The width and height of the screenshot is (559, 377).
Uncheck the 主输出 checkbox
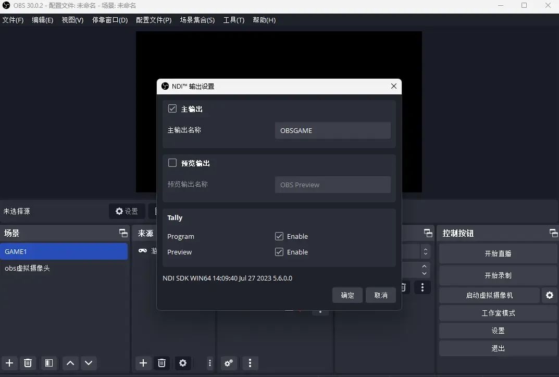point(172,108)
